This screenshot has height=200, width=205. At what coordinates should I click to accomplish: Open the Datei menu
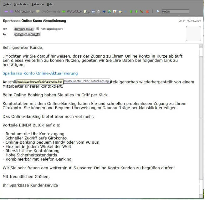pos(7,4)
